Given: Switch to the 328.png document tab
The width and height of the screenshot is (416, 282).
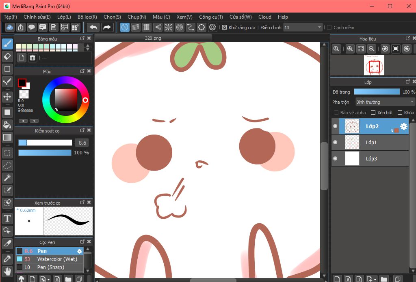Looking at the screenshot, I should click(x=153, y=38).
